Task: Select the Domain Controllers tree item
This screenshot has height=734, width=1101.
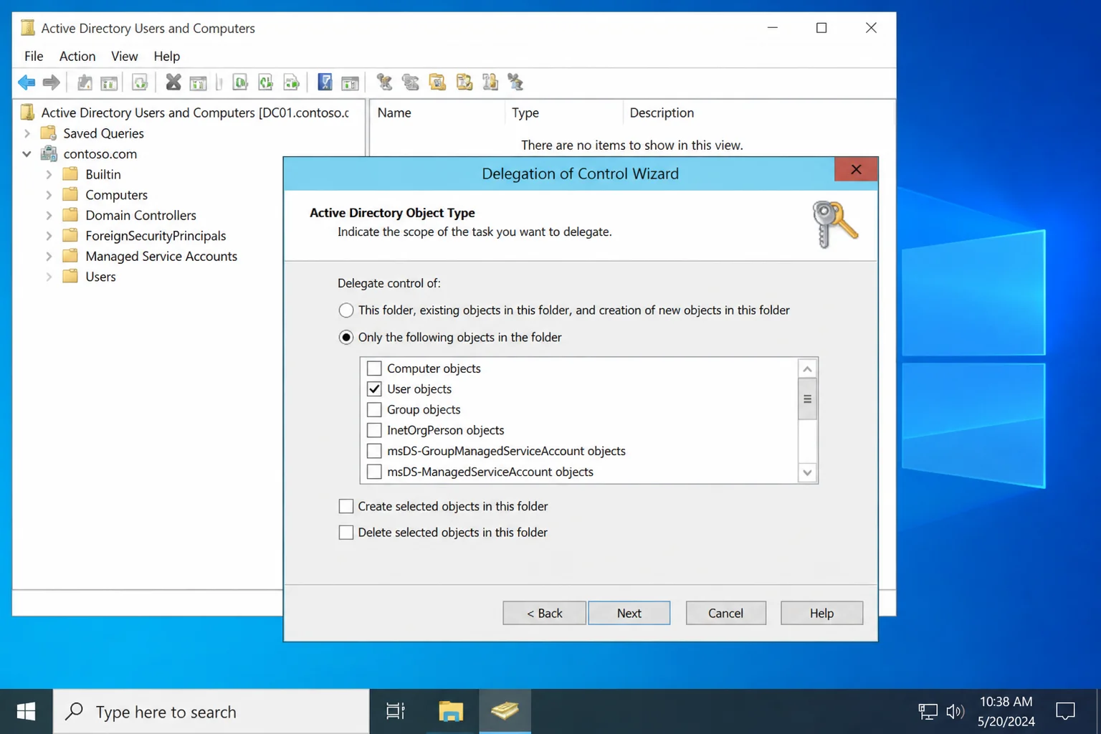Action: 140,215
